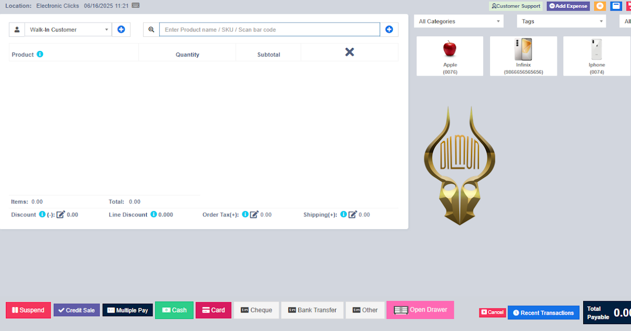Click the Suspend button
Screen dimensions: 631x331
coord(28,310)
